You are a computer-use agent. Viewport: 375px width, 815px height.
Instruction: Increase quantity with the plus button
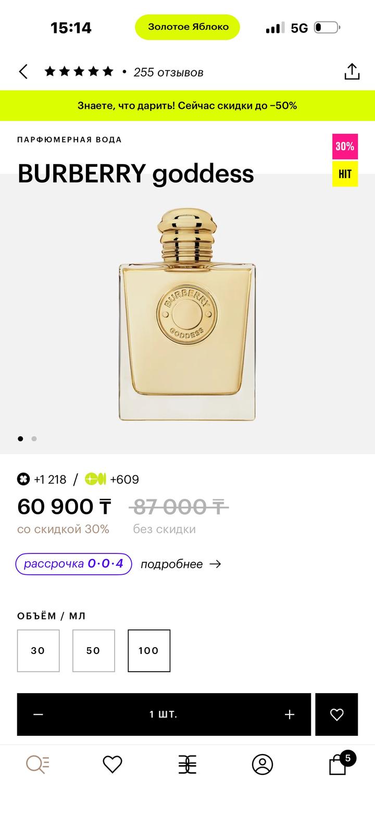click(x=290, y=714)
